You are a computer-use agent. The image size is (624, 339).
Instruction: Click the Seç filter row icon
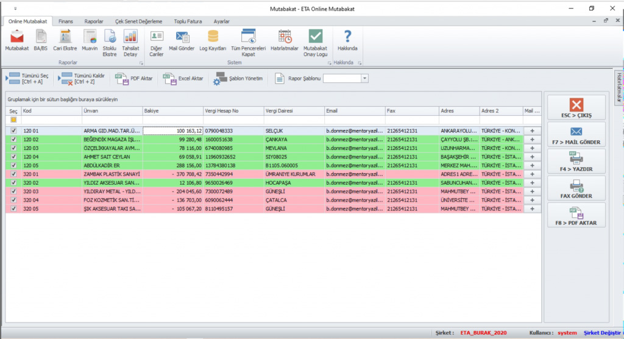pyautogui.click(x=13, y=120)
